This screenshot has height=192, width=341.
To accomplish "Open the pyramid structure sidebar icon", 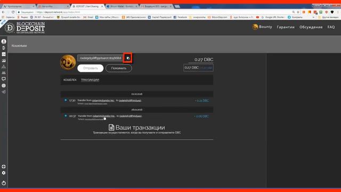I will click(4, 67).
